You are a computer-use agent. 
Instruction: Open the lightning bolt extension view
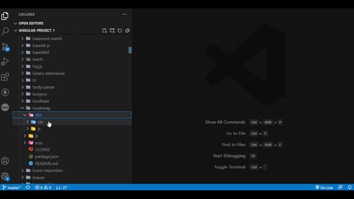5,92
